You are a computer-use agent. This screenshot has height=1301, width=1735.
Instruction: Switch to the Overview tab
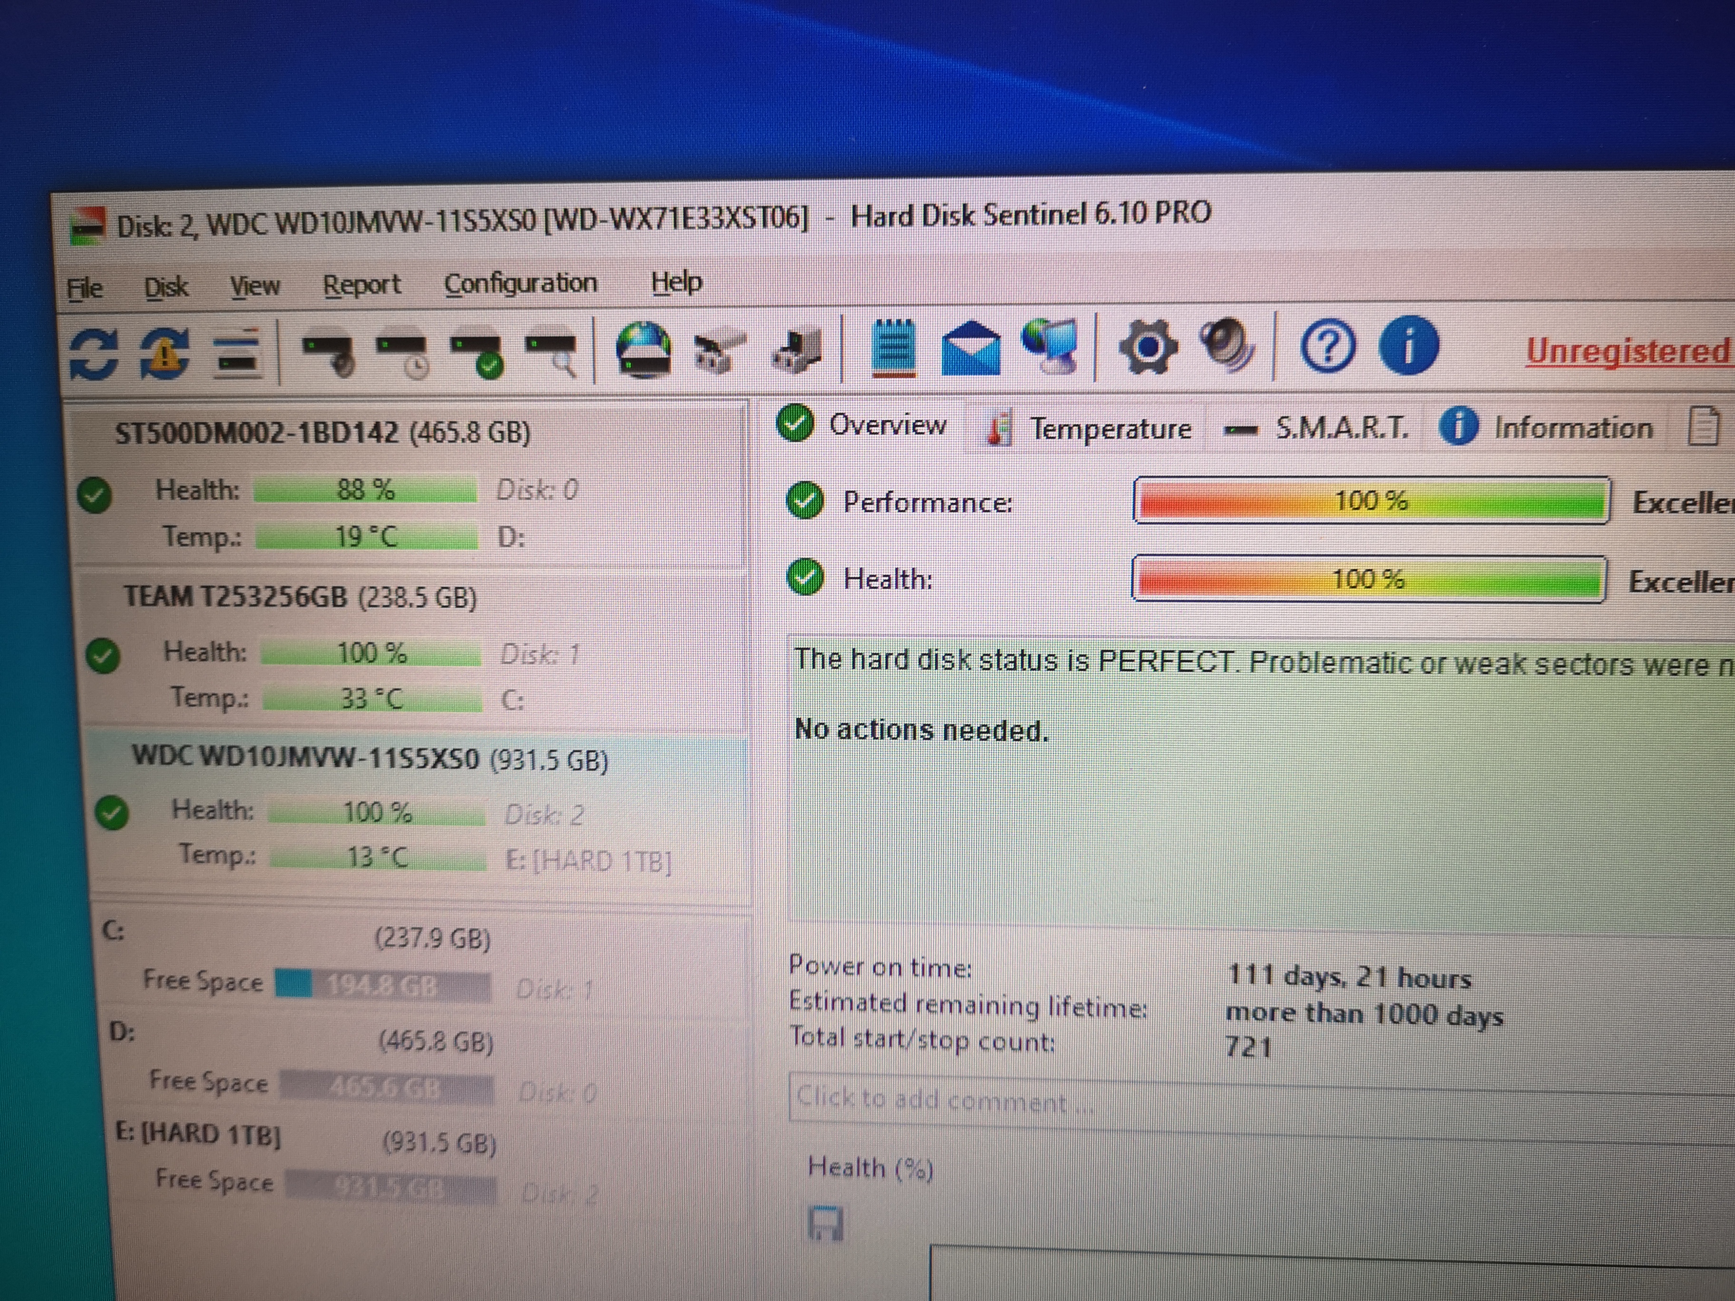(x=862, y=424)
